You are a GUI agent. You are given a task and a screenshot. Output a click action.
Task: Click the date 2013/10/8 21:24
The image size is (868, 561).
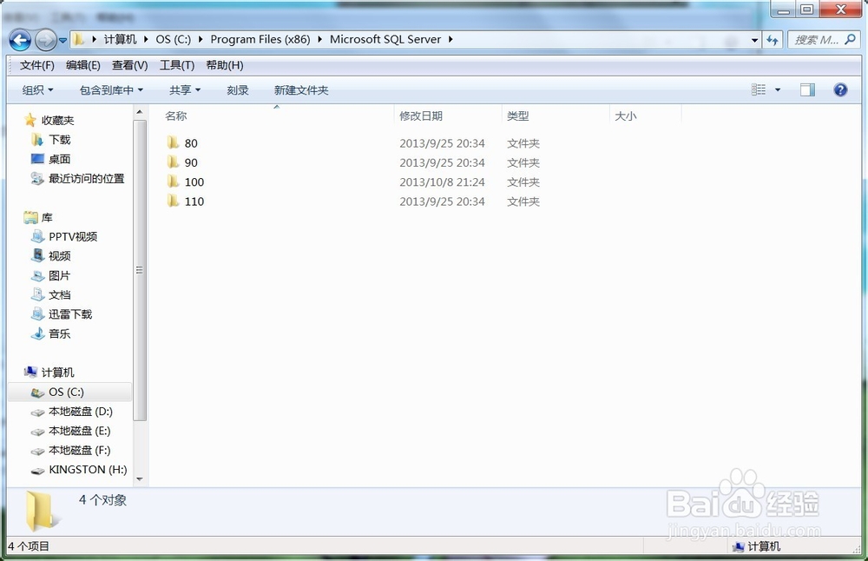point(442,182)
